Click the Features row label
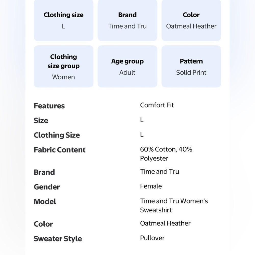 [49, 106]
